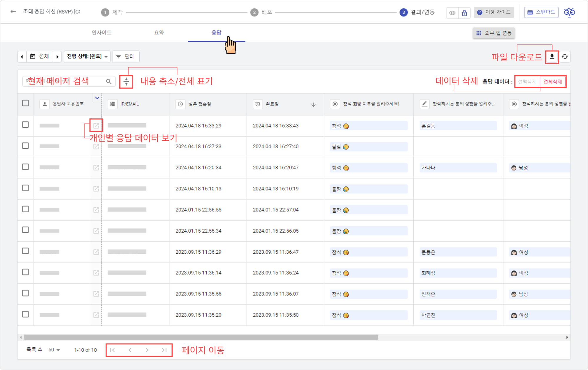Go to next date period arrow
588x370 pixels.
click(x=57, y=56)
